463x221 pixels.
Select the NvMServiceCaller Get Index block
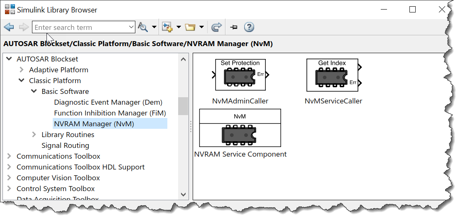pyautogui.click(x=332, y=75)
